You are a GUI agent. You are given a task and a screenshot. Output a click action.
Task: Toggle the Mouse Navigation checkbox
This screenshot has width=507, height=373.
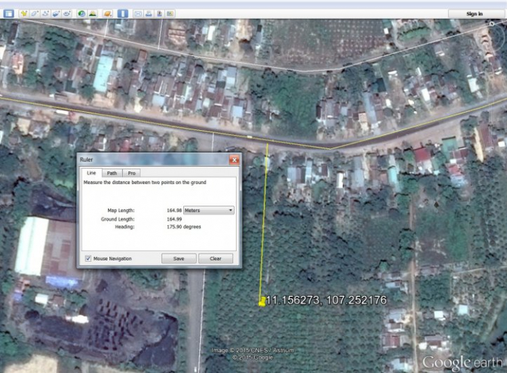coord(88,258)
